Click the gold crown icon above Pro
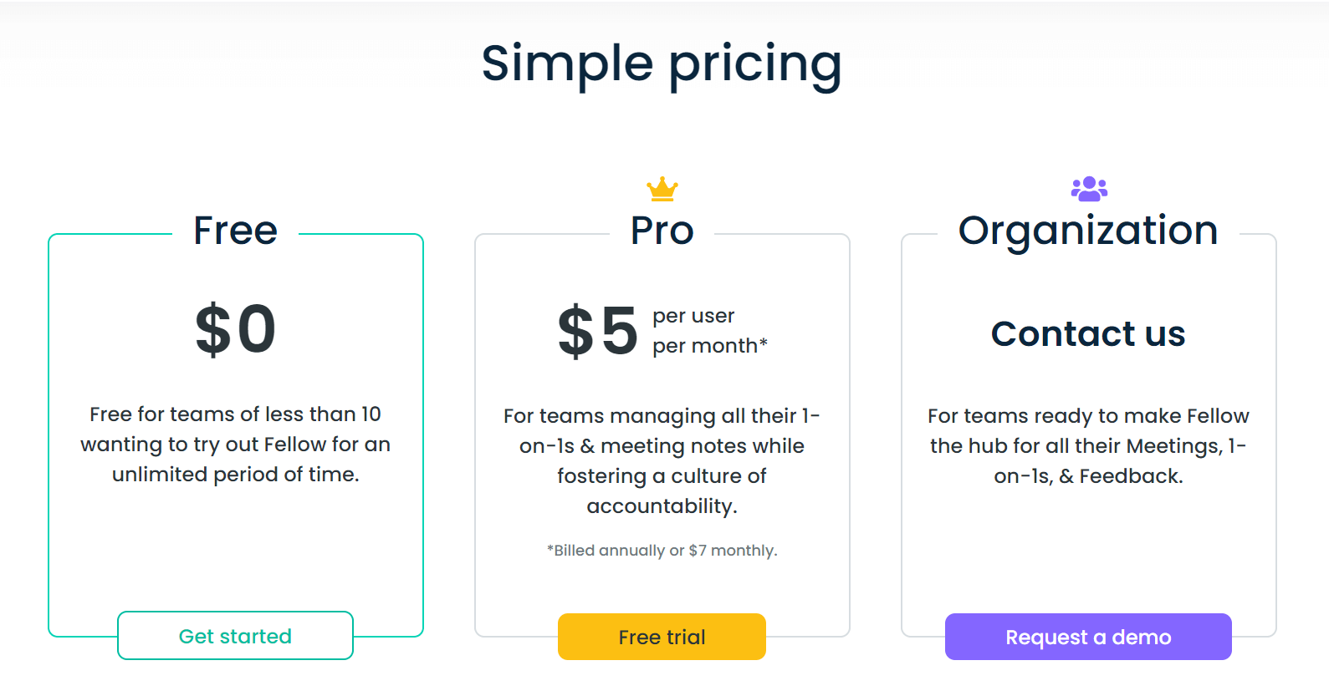Viewport: 1329px width, 691px height. [x=662, y=189]
